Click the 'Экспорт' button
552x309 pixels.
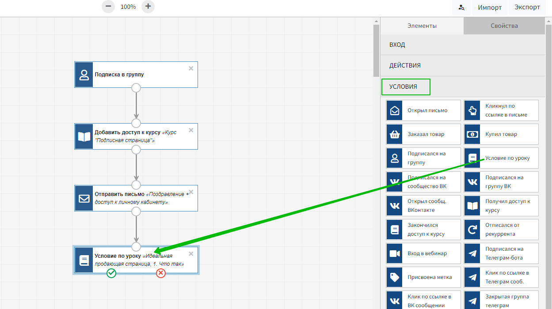527,8
